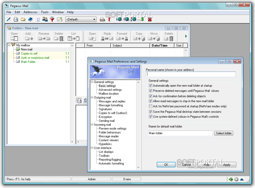255x188 pixels.
Task: Click Delete message button beside Move
Action: [x=169, y=36]
